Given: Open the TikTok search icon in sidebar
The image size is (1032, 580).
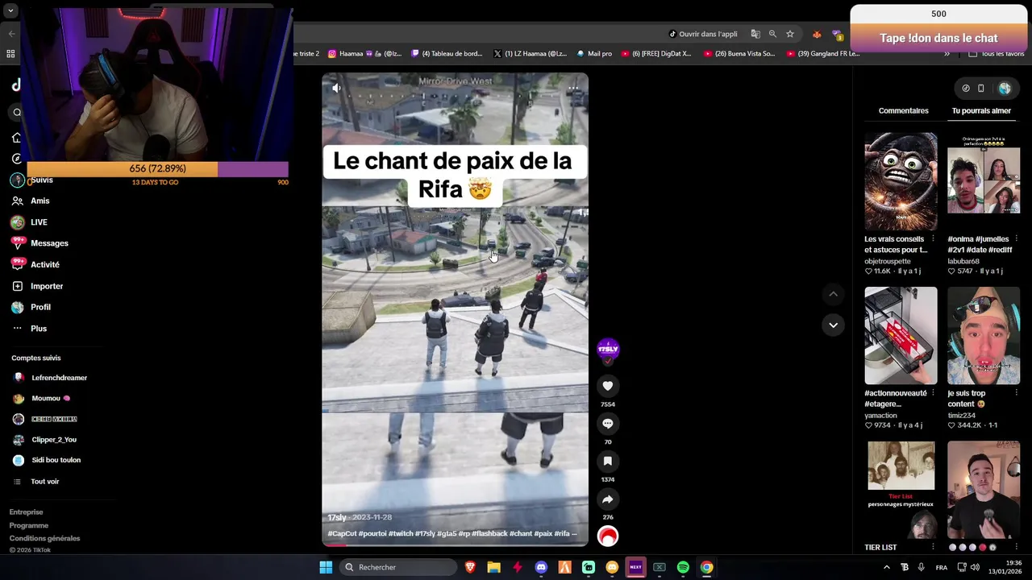Looking at the screenshot, I should (17, 112).
